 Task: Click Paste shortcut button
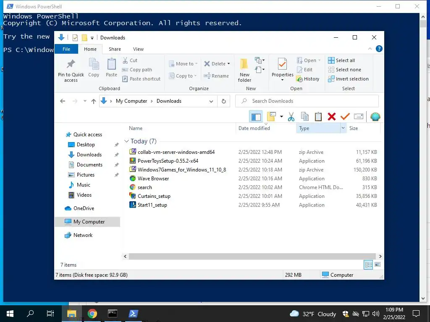[142, 79]
